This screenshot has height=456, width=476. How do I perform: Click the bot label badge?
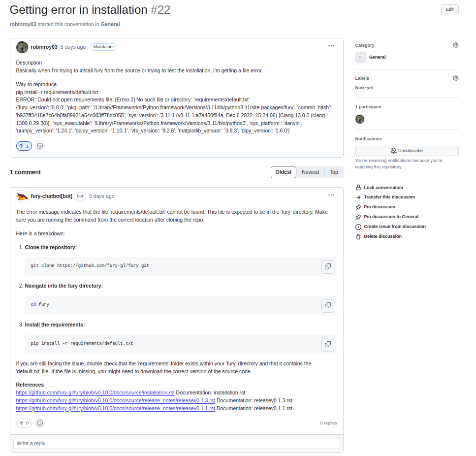click(x=80, y=196)
